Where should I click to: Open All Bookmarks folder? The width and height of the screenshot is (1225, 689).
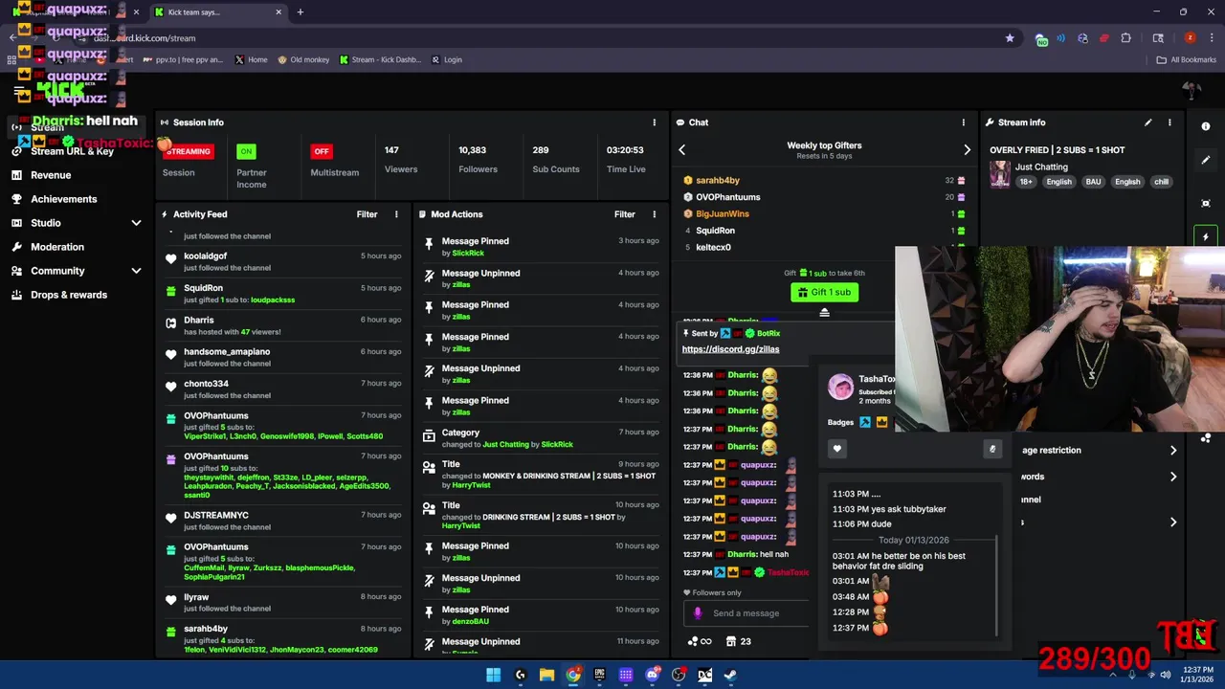pyautogui.click(x=1186, y=59)
